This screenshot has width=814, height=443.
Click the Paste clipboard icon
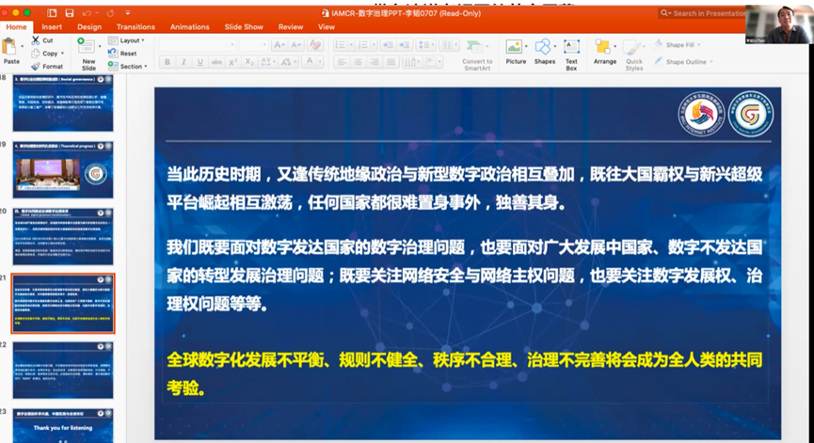[x=11, y=48]
